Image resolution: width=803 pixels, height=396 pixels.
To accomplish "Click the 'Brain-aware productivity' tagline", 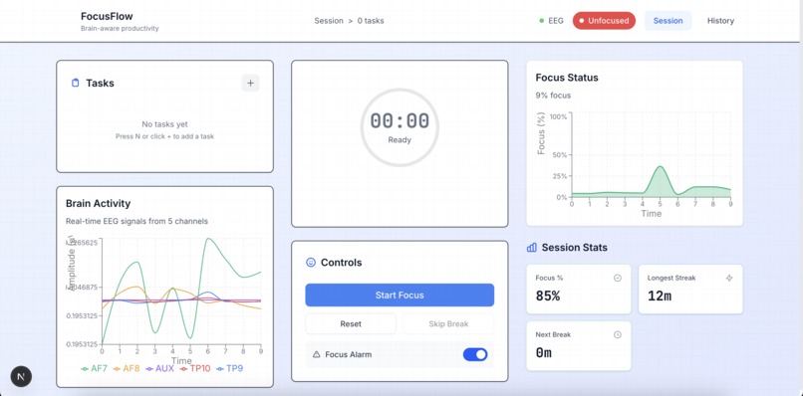I will 120,29.
